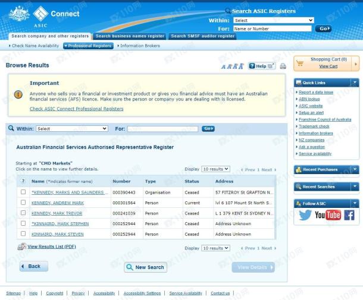Open View Cart link
Screen dimensions: 363x300
pyautogui.click(x=328, y=67)
